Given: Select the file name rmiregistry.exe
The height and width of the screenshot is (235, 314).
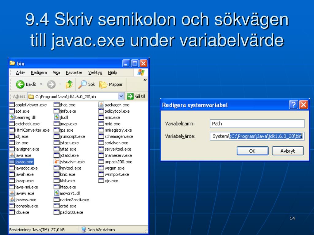Looking at the screenshot, I should 118,130.
